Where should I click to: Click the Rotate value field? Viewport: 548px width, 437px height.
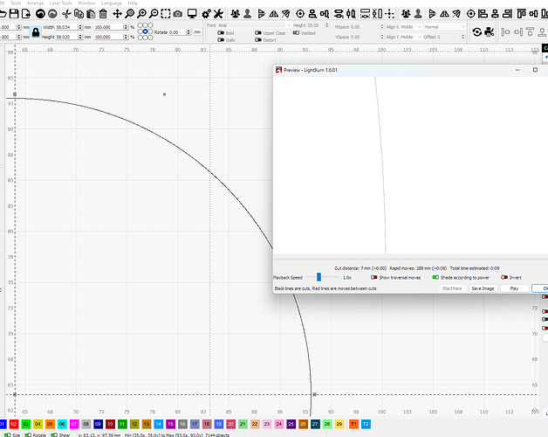(x=177, y=32)
